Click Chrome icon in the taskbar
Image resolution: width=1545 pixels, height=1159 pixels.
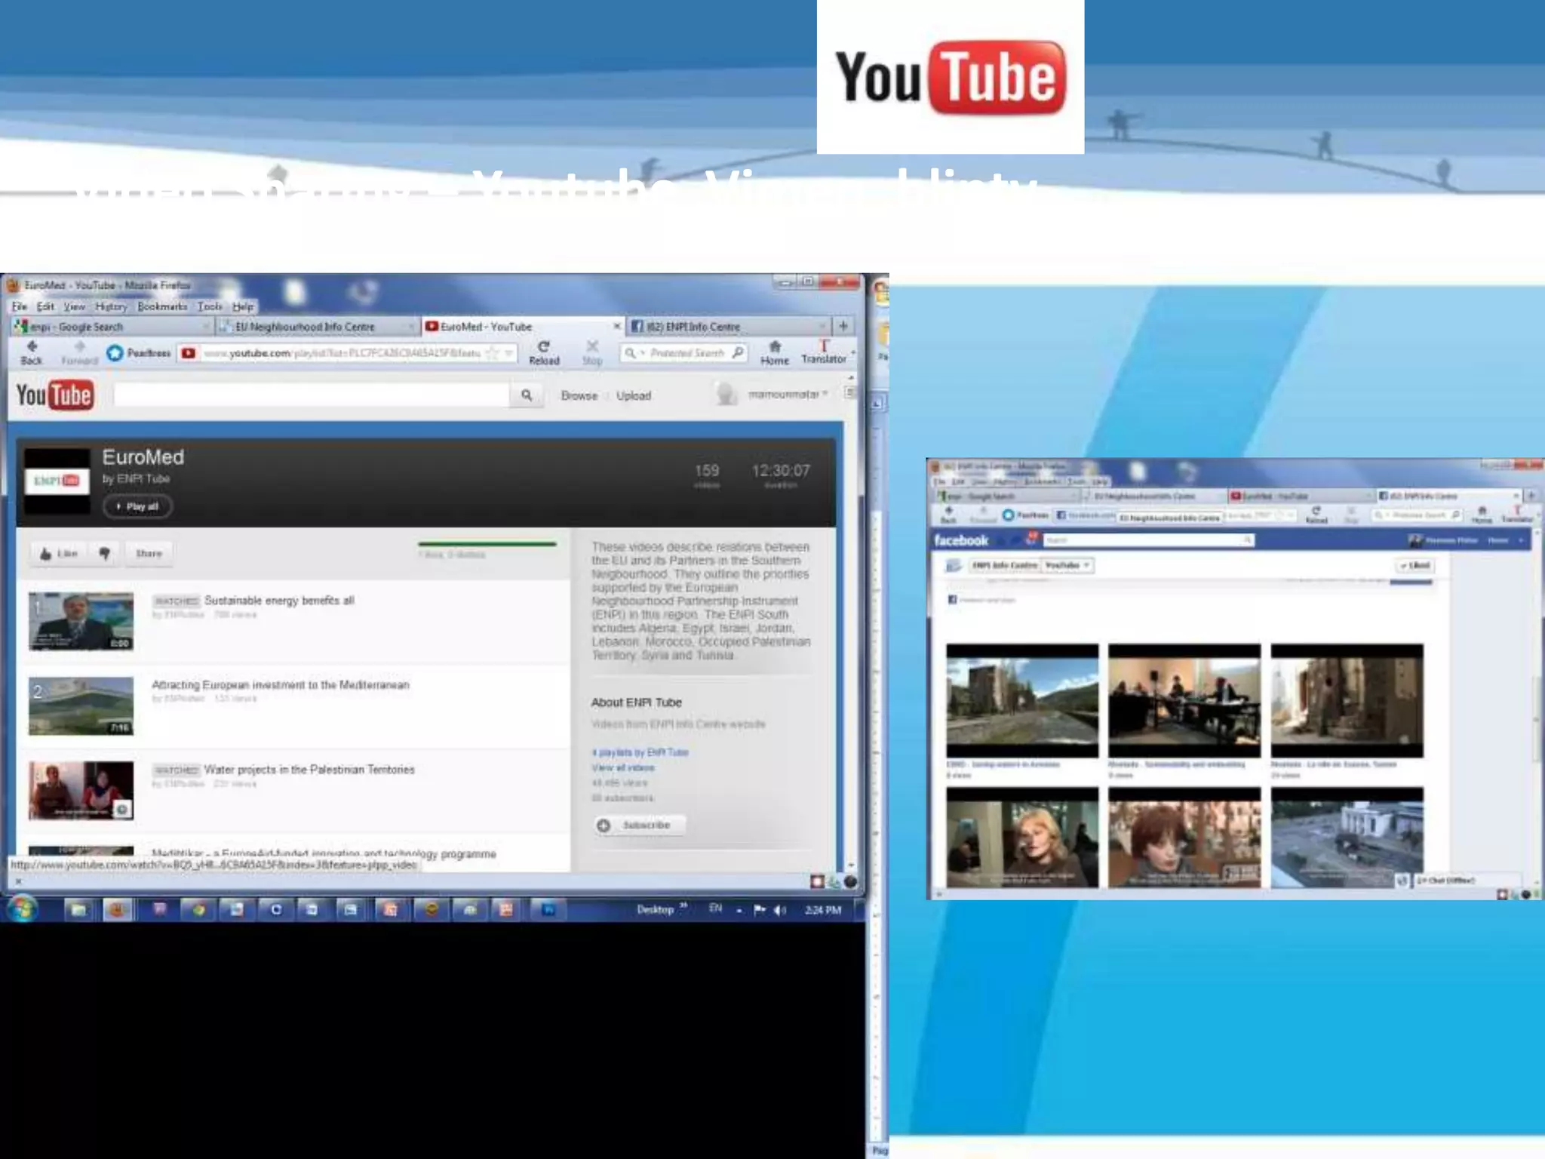198,910
